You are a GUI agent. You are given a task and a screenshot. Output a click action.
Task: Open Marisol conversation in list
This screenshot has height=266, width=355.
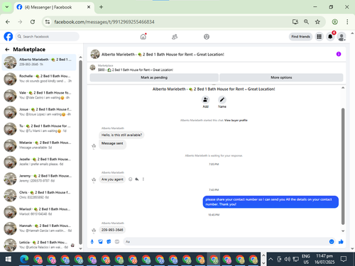39,212
